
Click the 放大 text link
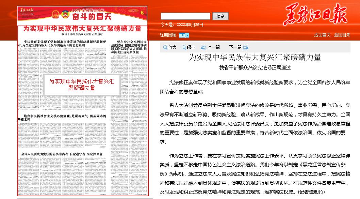coord(172,47)
